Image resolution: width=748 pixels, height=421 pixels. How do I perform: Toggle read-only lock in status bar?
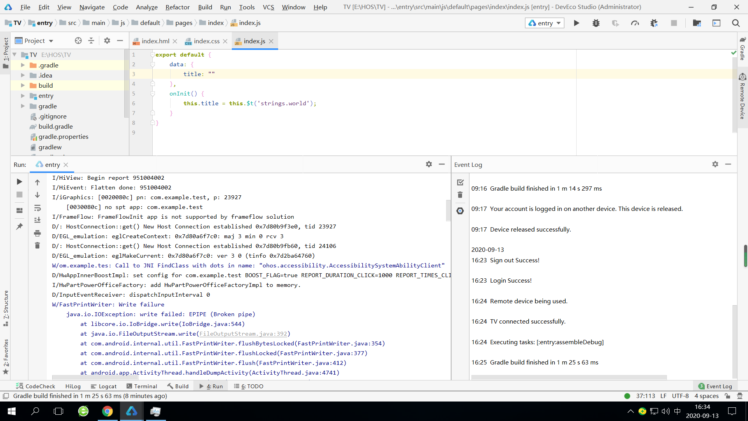click(727, 396)
